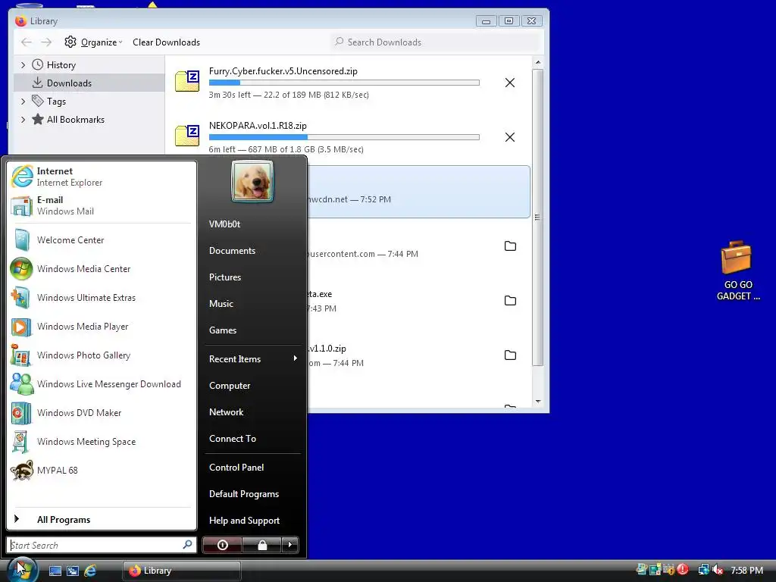Click Connect To in Start menu
This screenshot has width=776, height=582.
coord(252,439)
